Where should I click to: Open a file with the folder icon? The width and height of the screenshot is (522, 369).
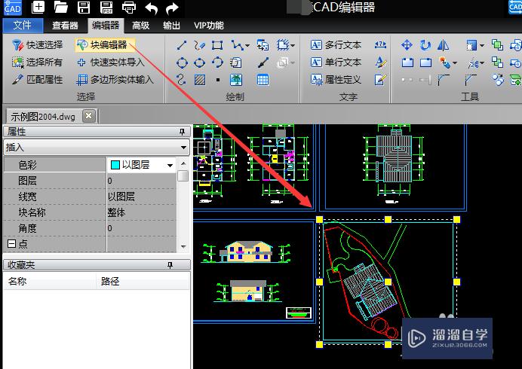point(61,8)
